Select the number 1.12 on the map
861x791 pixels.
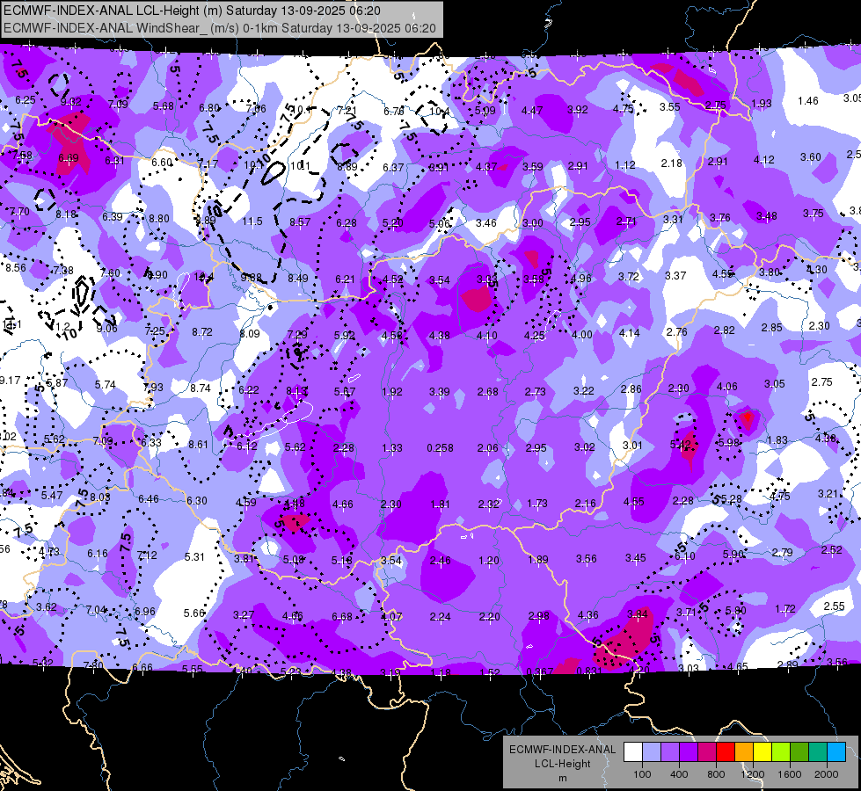pos(625,164)
